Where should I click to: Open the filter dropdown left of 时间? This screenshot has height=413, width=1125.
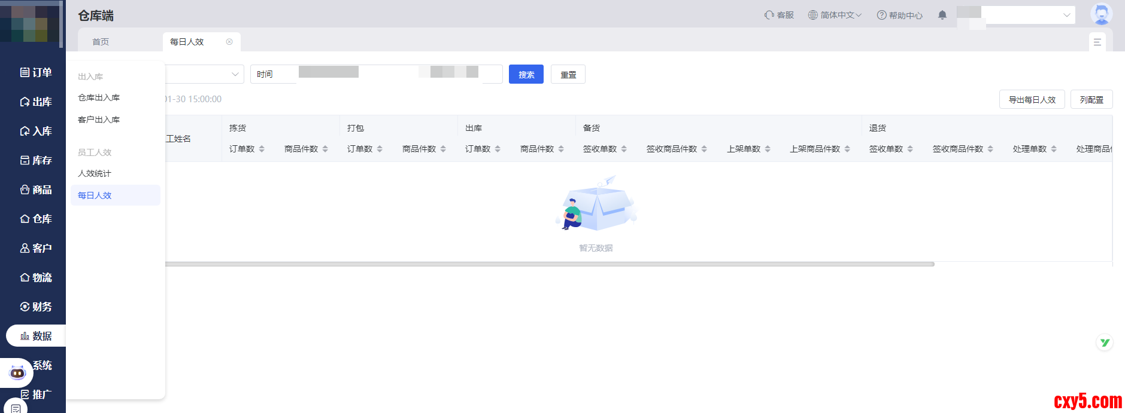pos(204,74)
